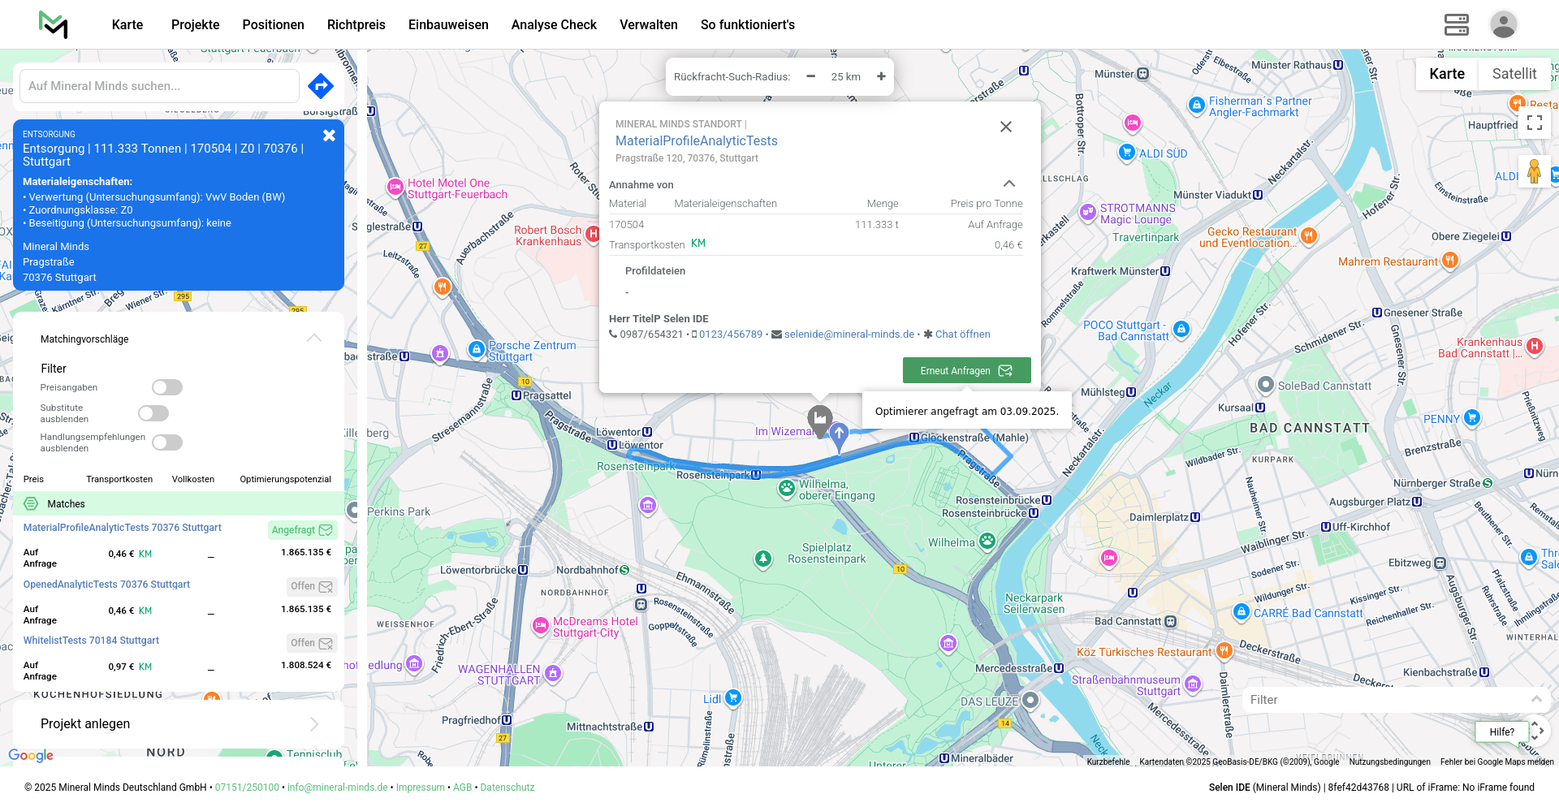Collapse the Matchingvorschläge panel
The image size is (1559, 807).
314,339
